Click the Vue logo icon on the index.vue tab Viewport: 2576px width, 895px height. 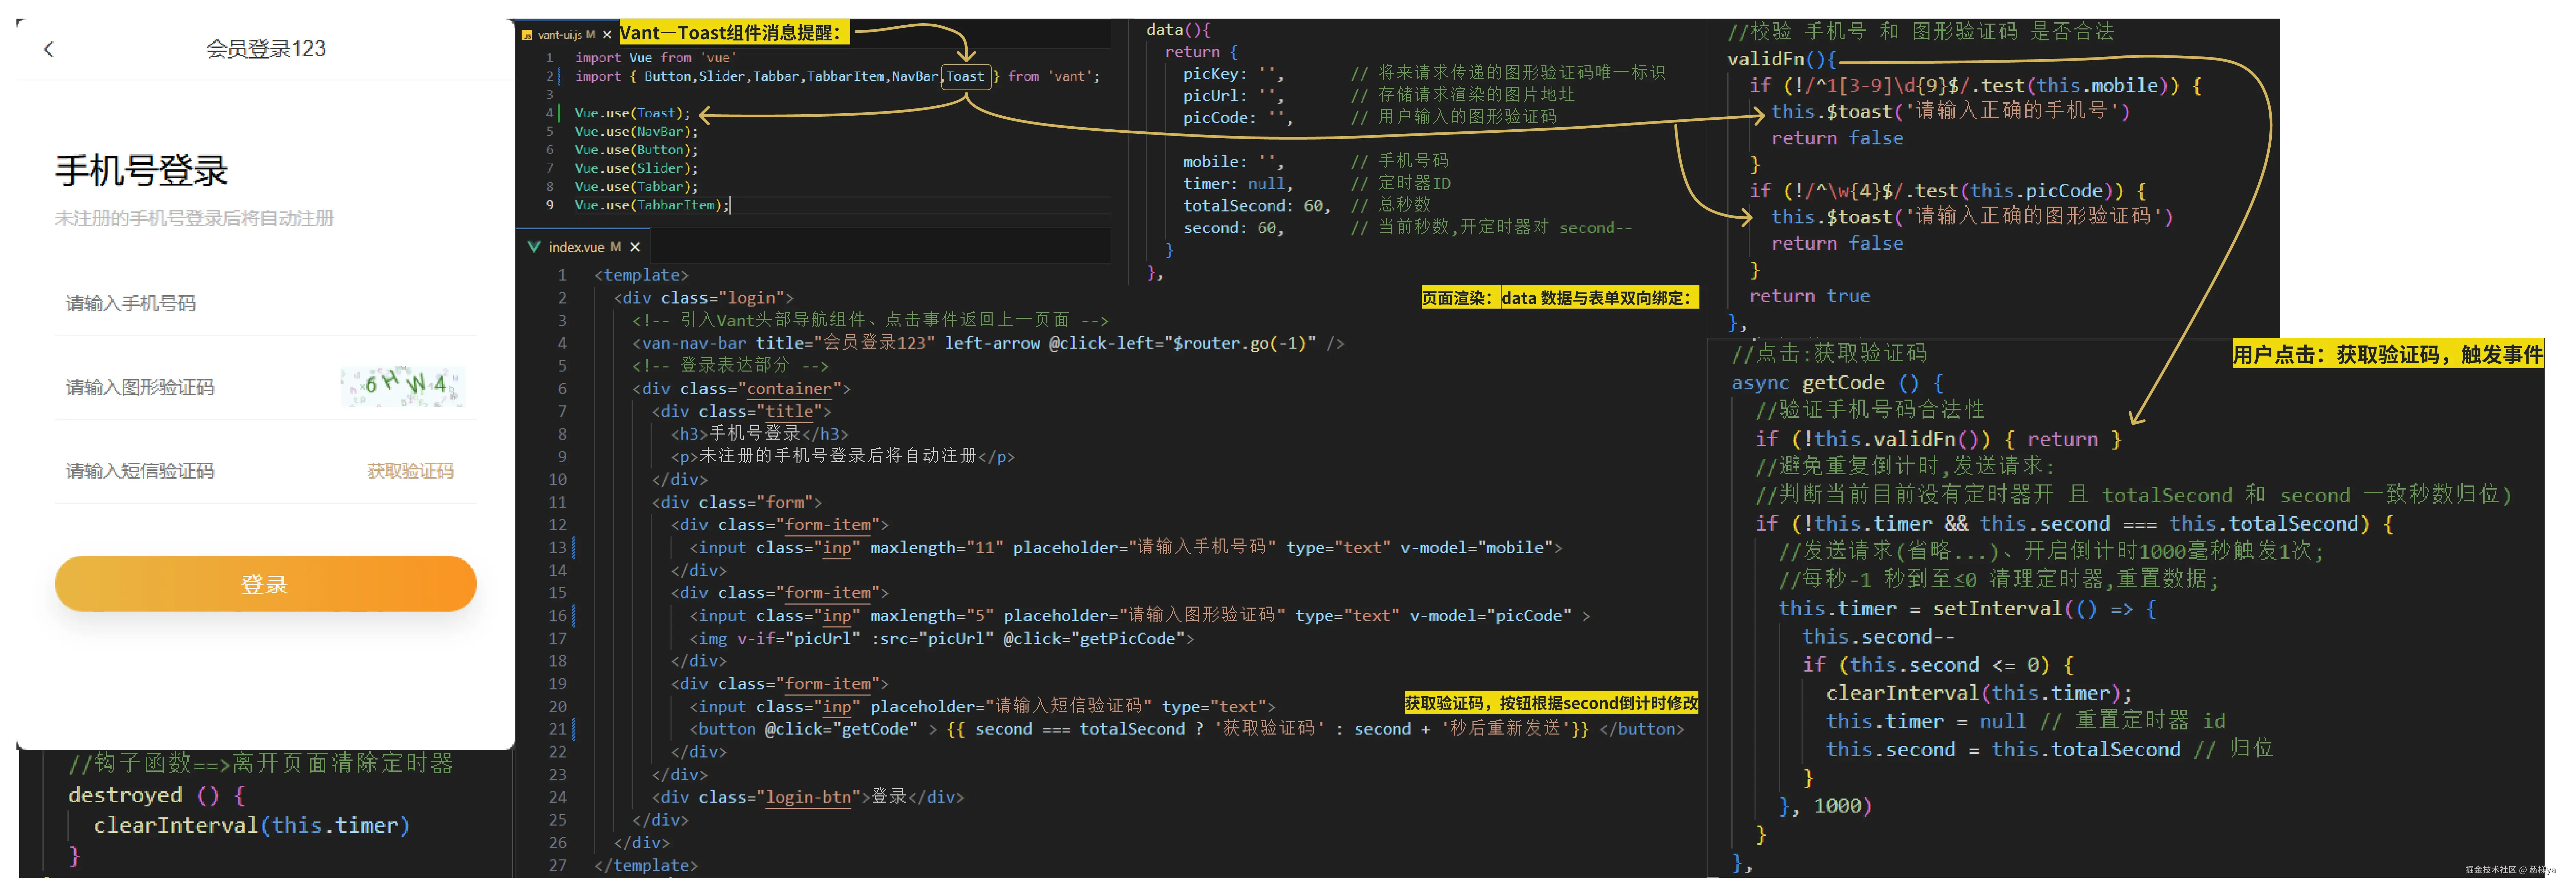534,247
